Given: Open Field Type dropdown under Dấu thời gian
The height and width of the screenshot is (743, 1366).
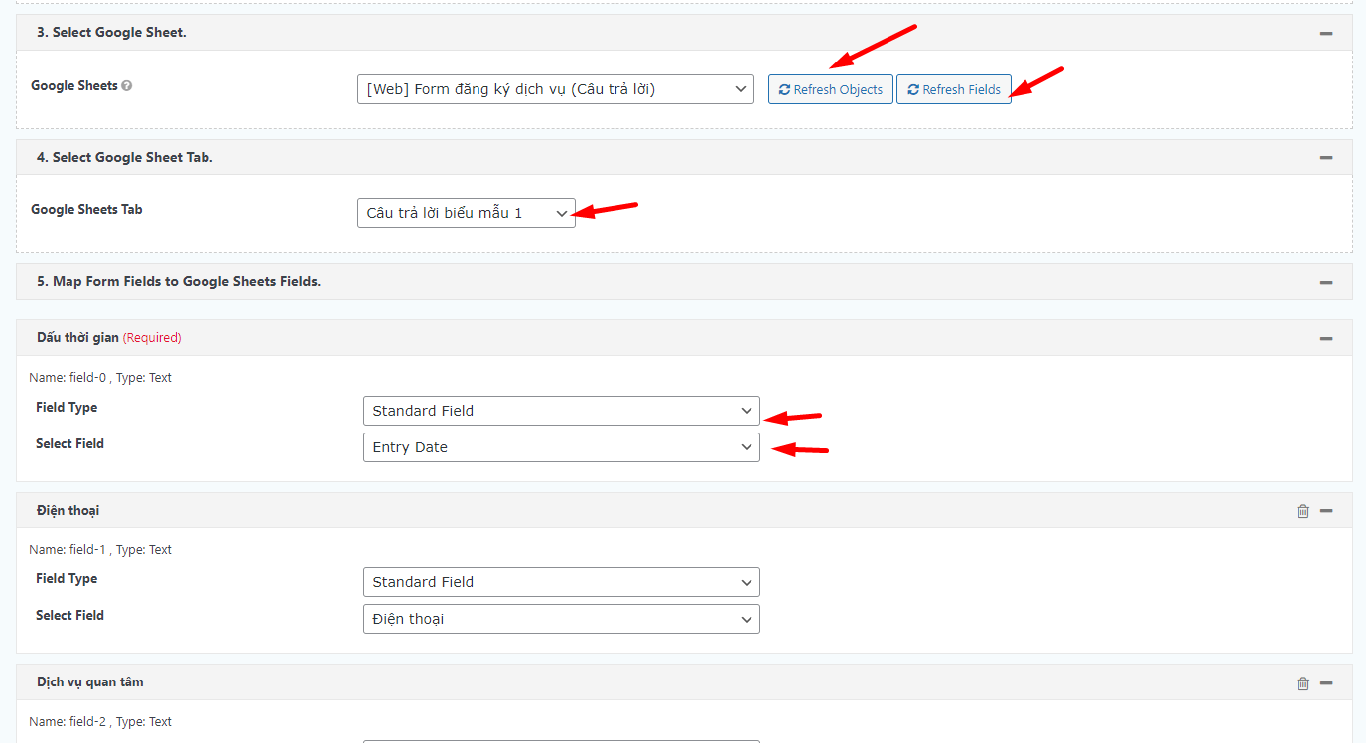Looking at the screenshot, I should pos(562,411).
